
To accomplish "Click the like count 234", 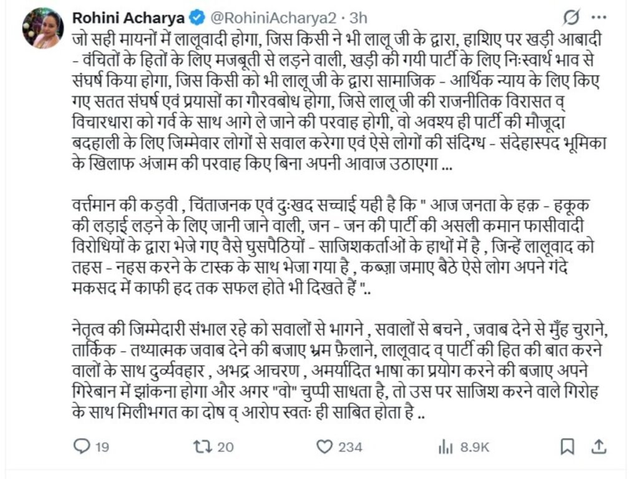I will 350,447.
